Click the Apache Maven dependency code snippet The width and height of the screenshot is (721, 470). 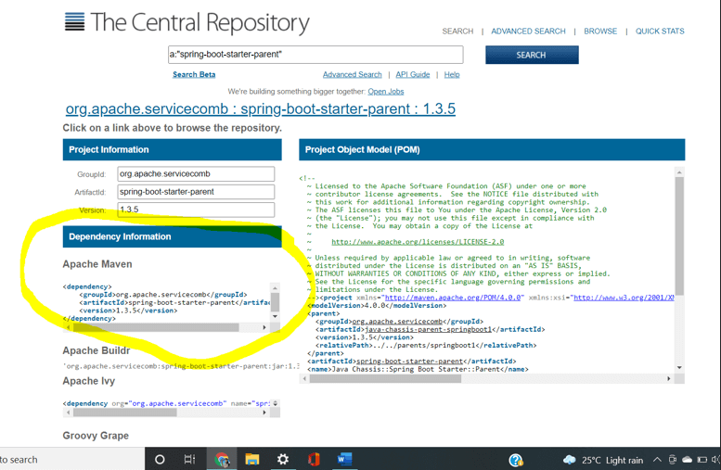(x=166, y=302)
